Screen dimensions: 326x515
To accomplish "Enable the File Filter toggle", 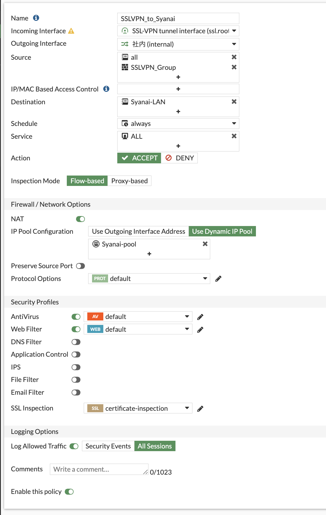I will click(x=76, y=380).
